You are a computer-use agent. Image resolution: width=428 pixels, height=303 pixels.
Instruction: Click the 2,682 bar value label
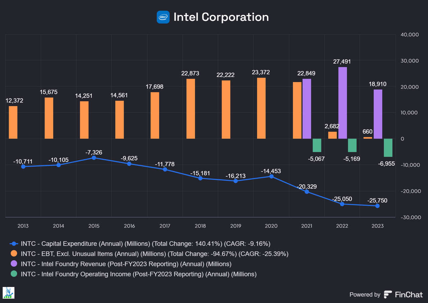[332, 126]
